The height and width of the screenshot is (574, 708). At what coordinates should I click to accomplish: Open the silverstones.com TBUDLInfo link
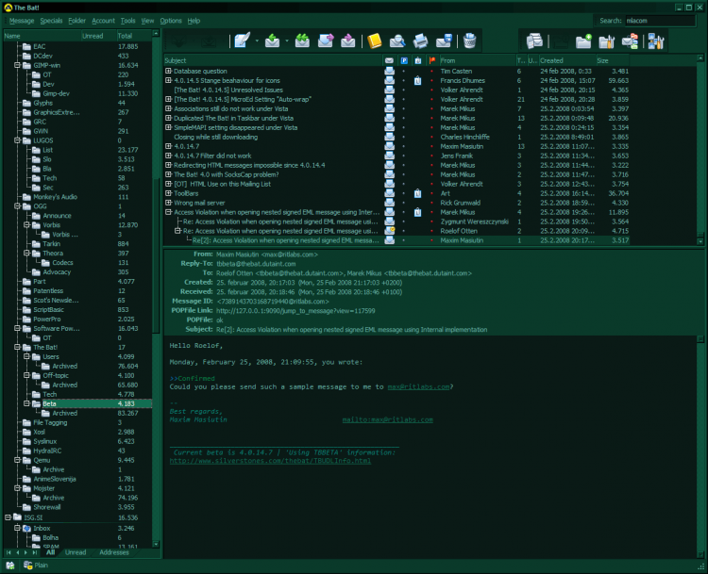(270, 461)
